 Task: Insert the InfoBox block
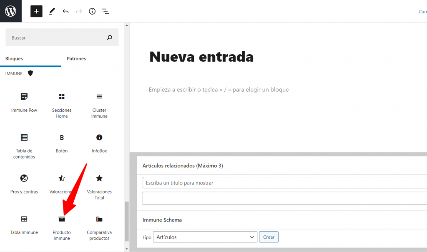click(99, 143)
